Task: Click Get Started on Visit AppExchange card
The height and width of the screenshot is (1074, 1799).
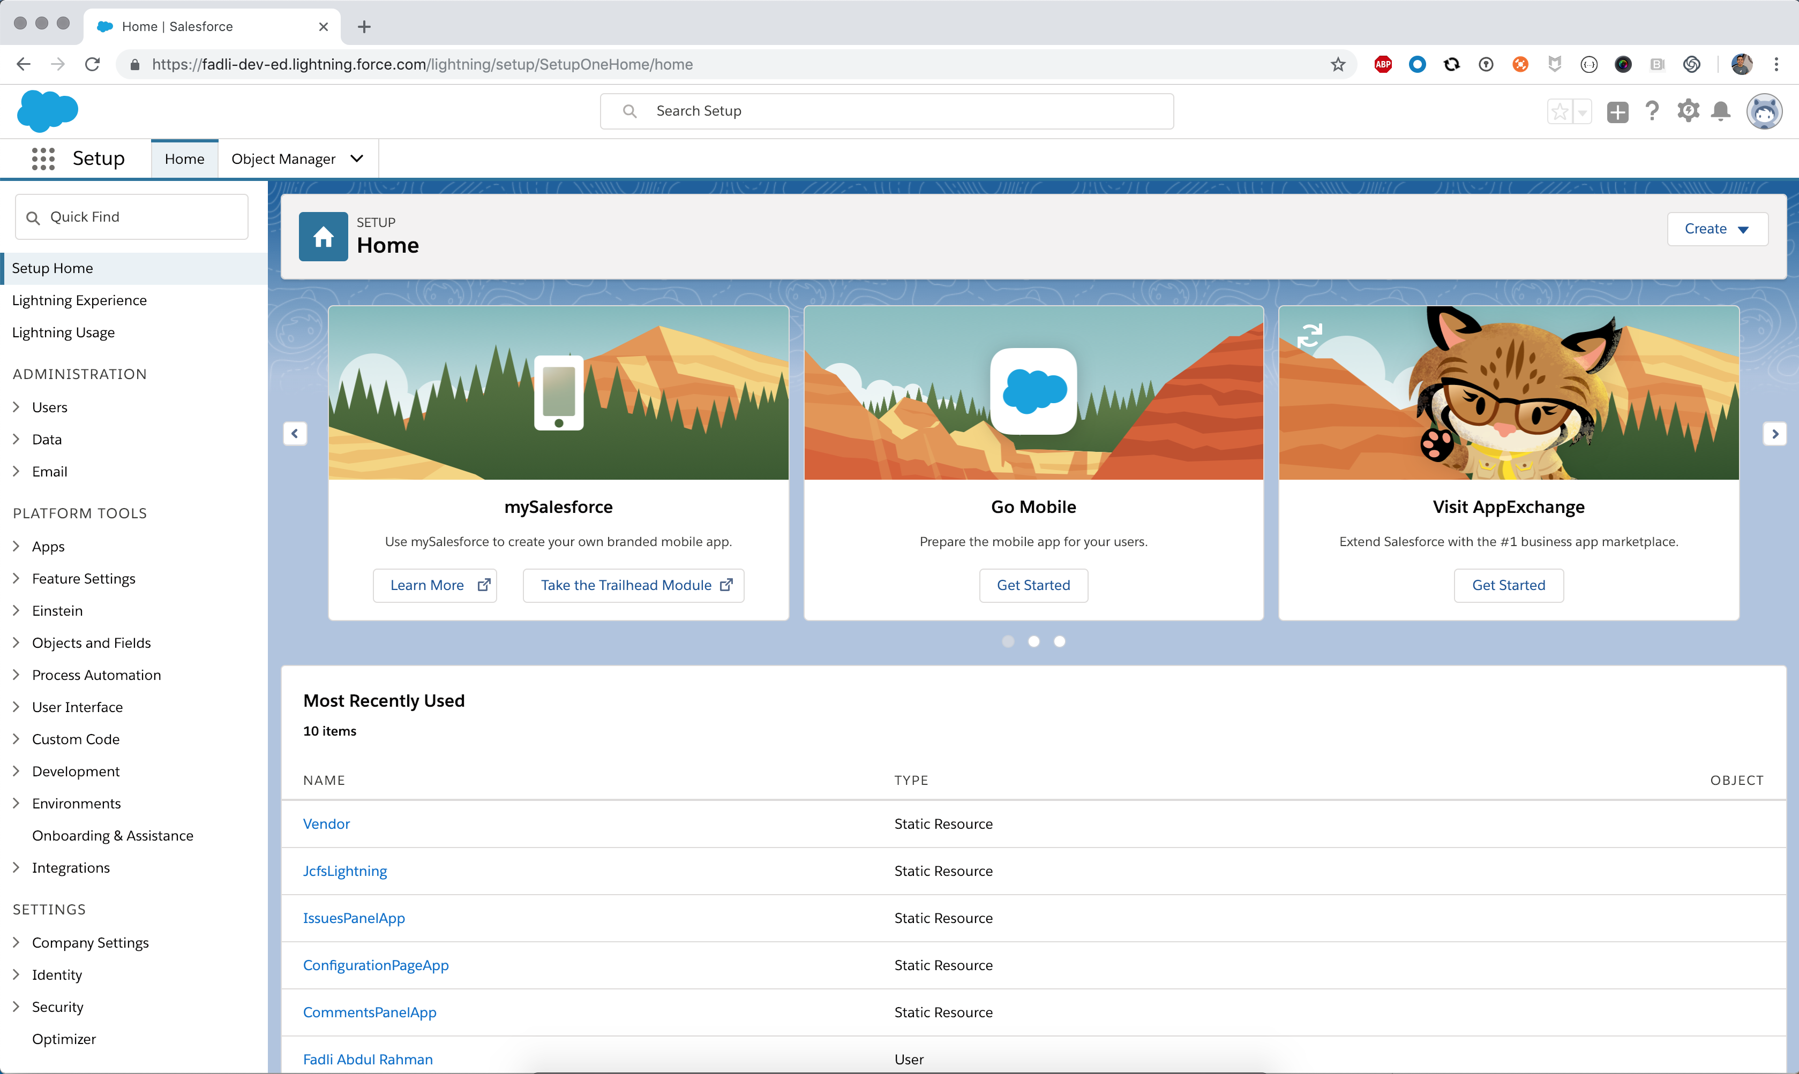Action: tap(1509, 585)
